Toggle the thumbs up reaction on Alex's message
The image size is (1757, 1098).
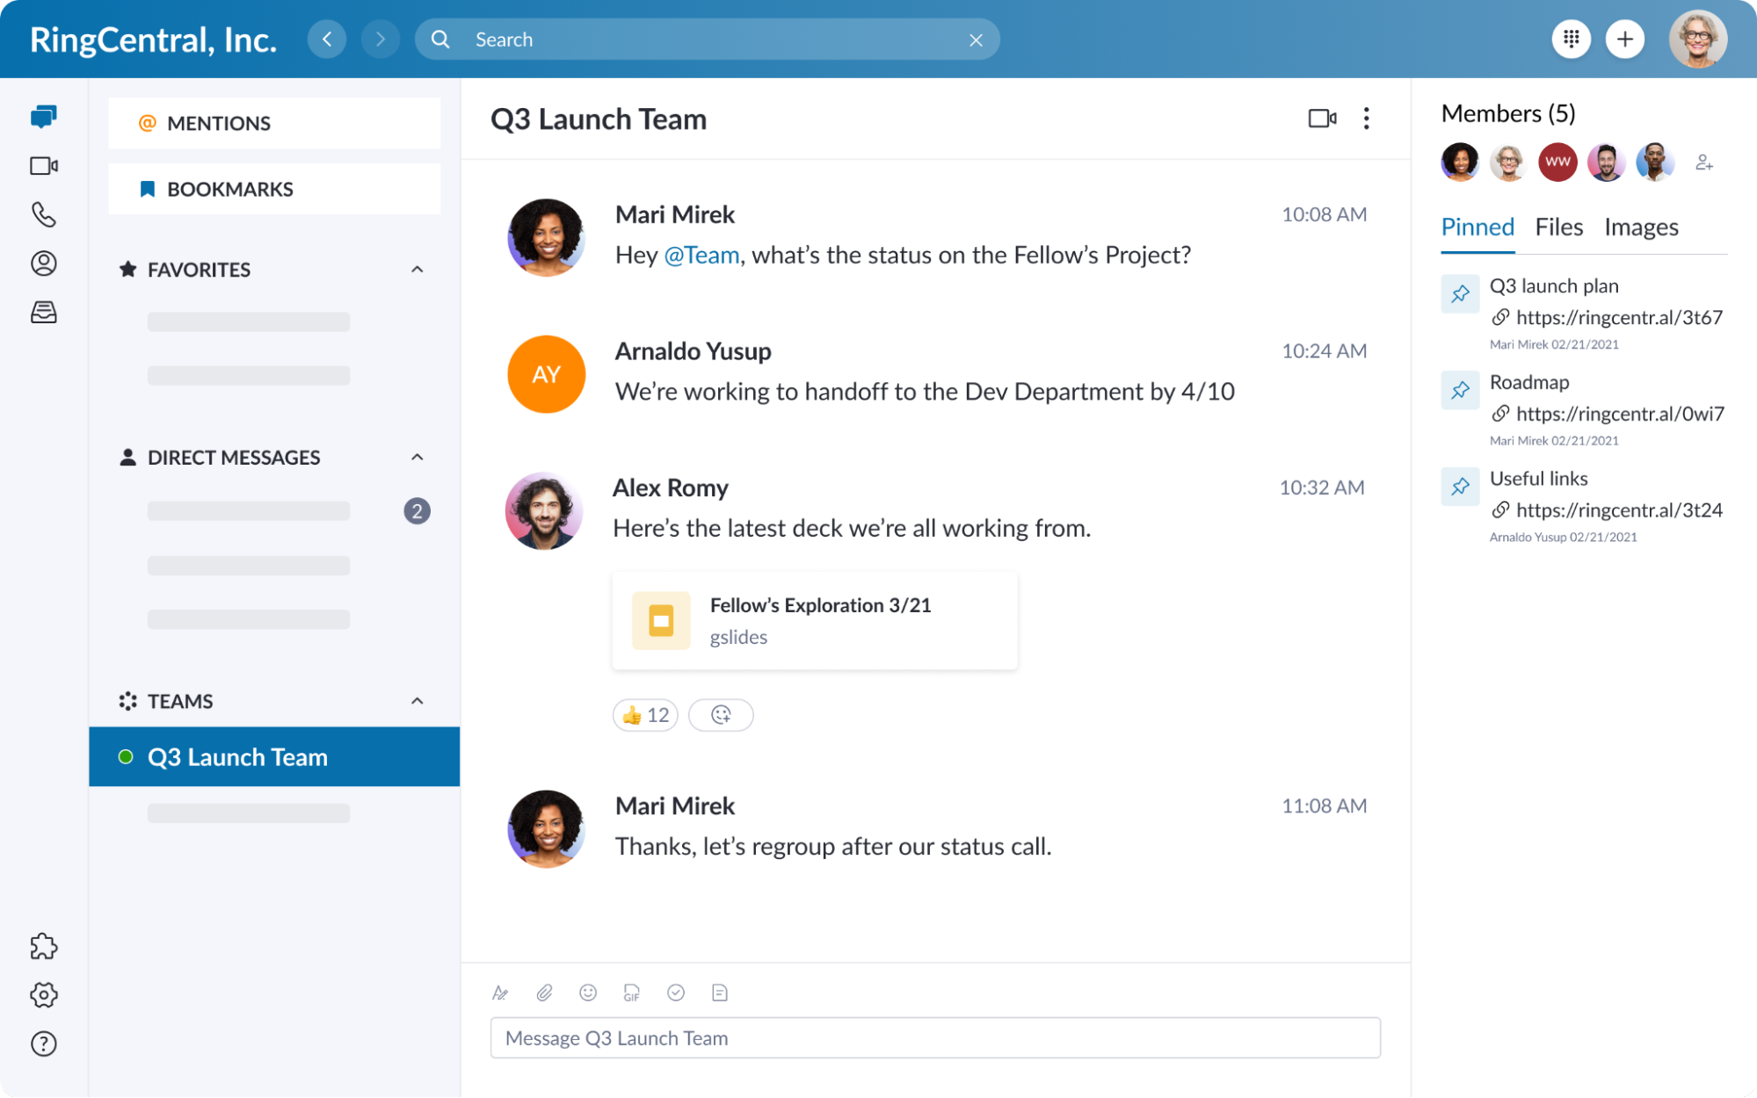pos(646,715)
